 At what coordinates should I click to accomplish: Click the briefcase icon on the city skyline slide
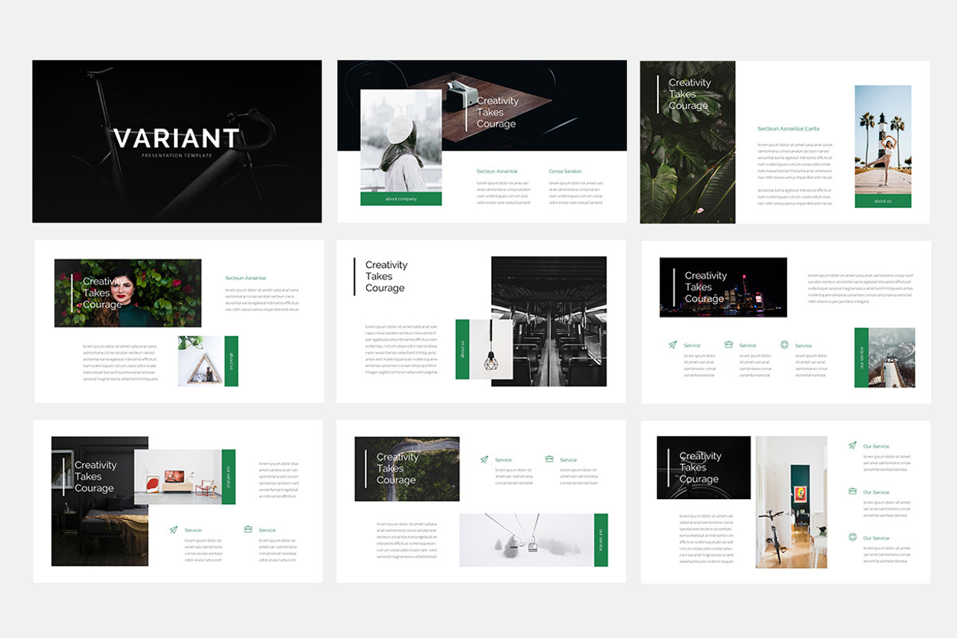[x=729, y=345]
